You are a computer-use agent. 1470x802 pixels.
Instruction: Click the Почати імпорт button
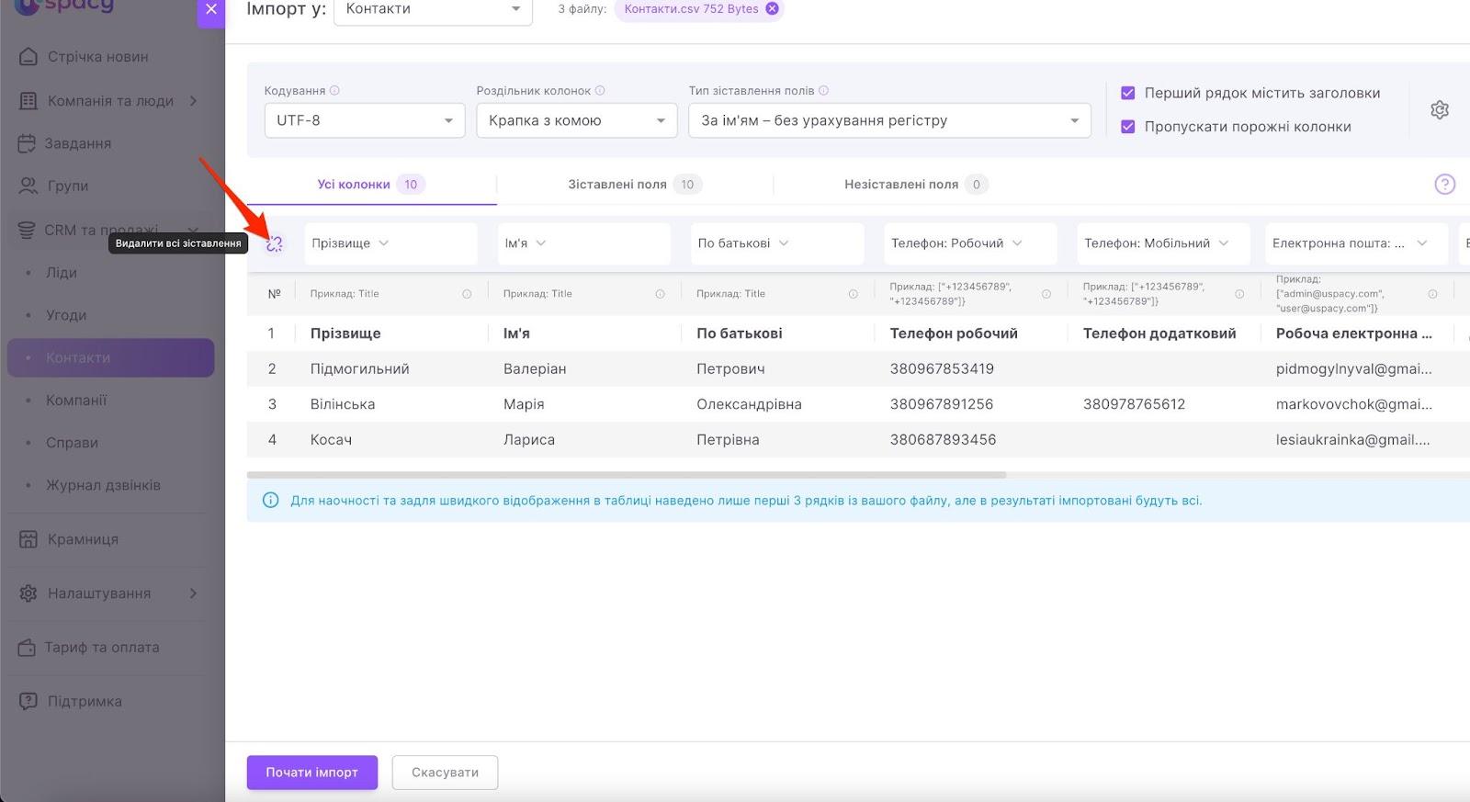pos(311,773)
